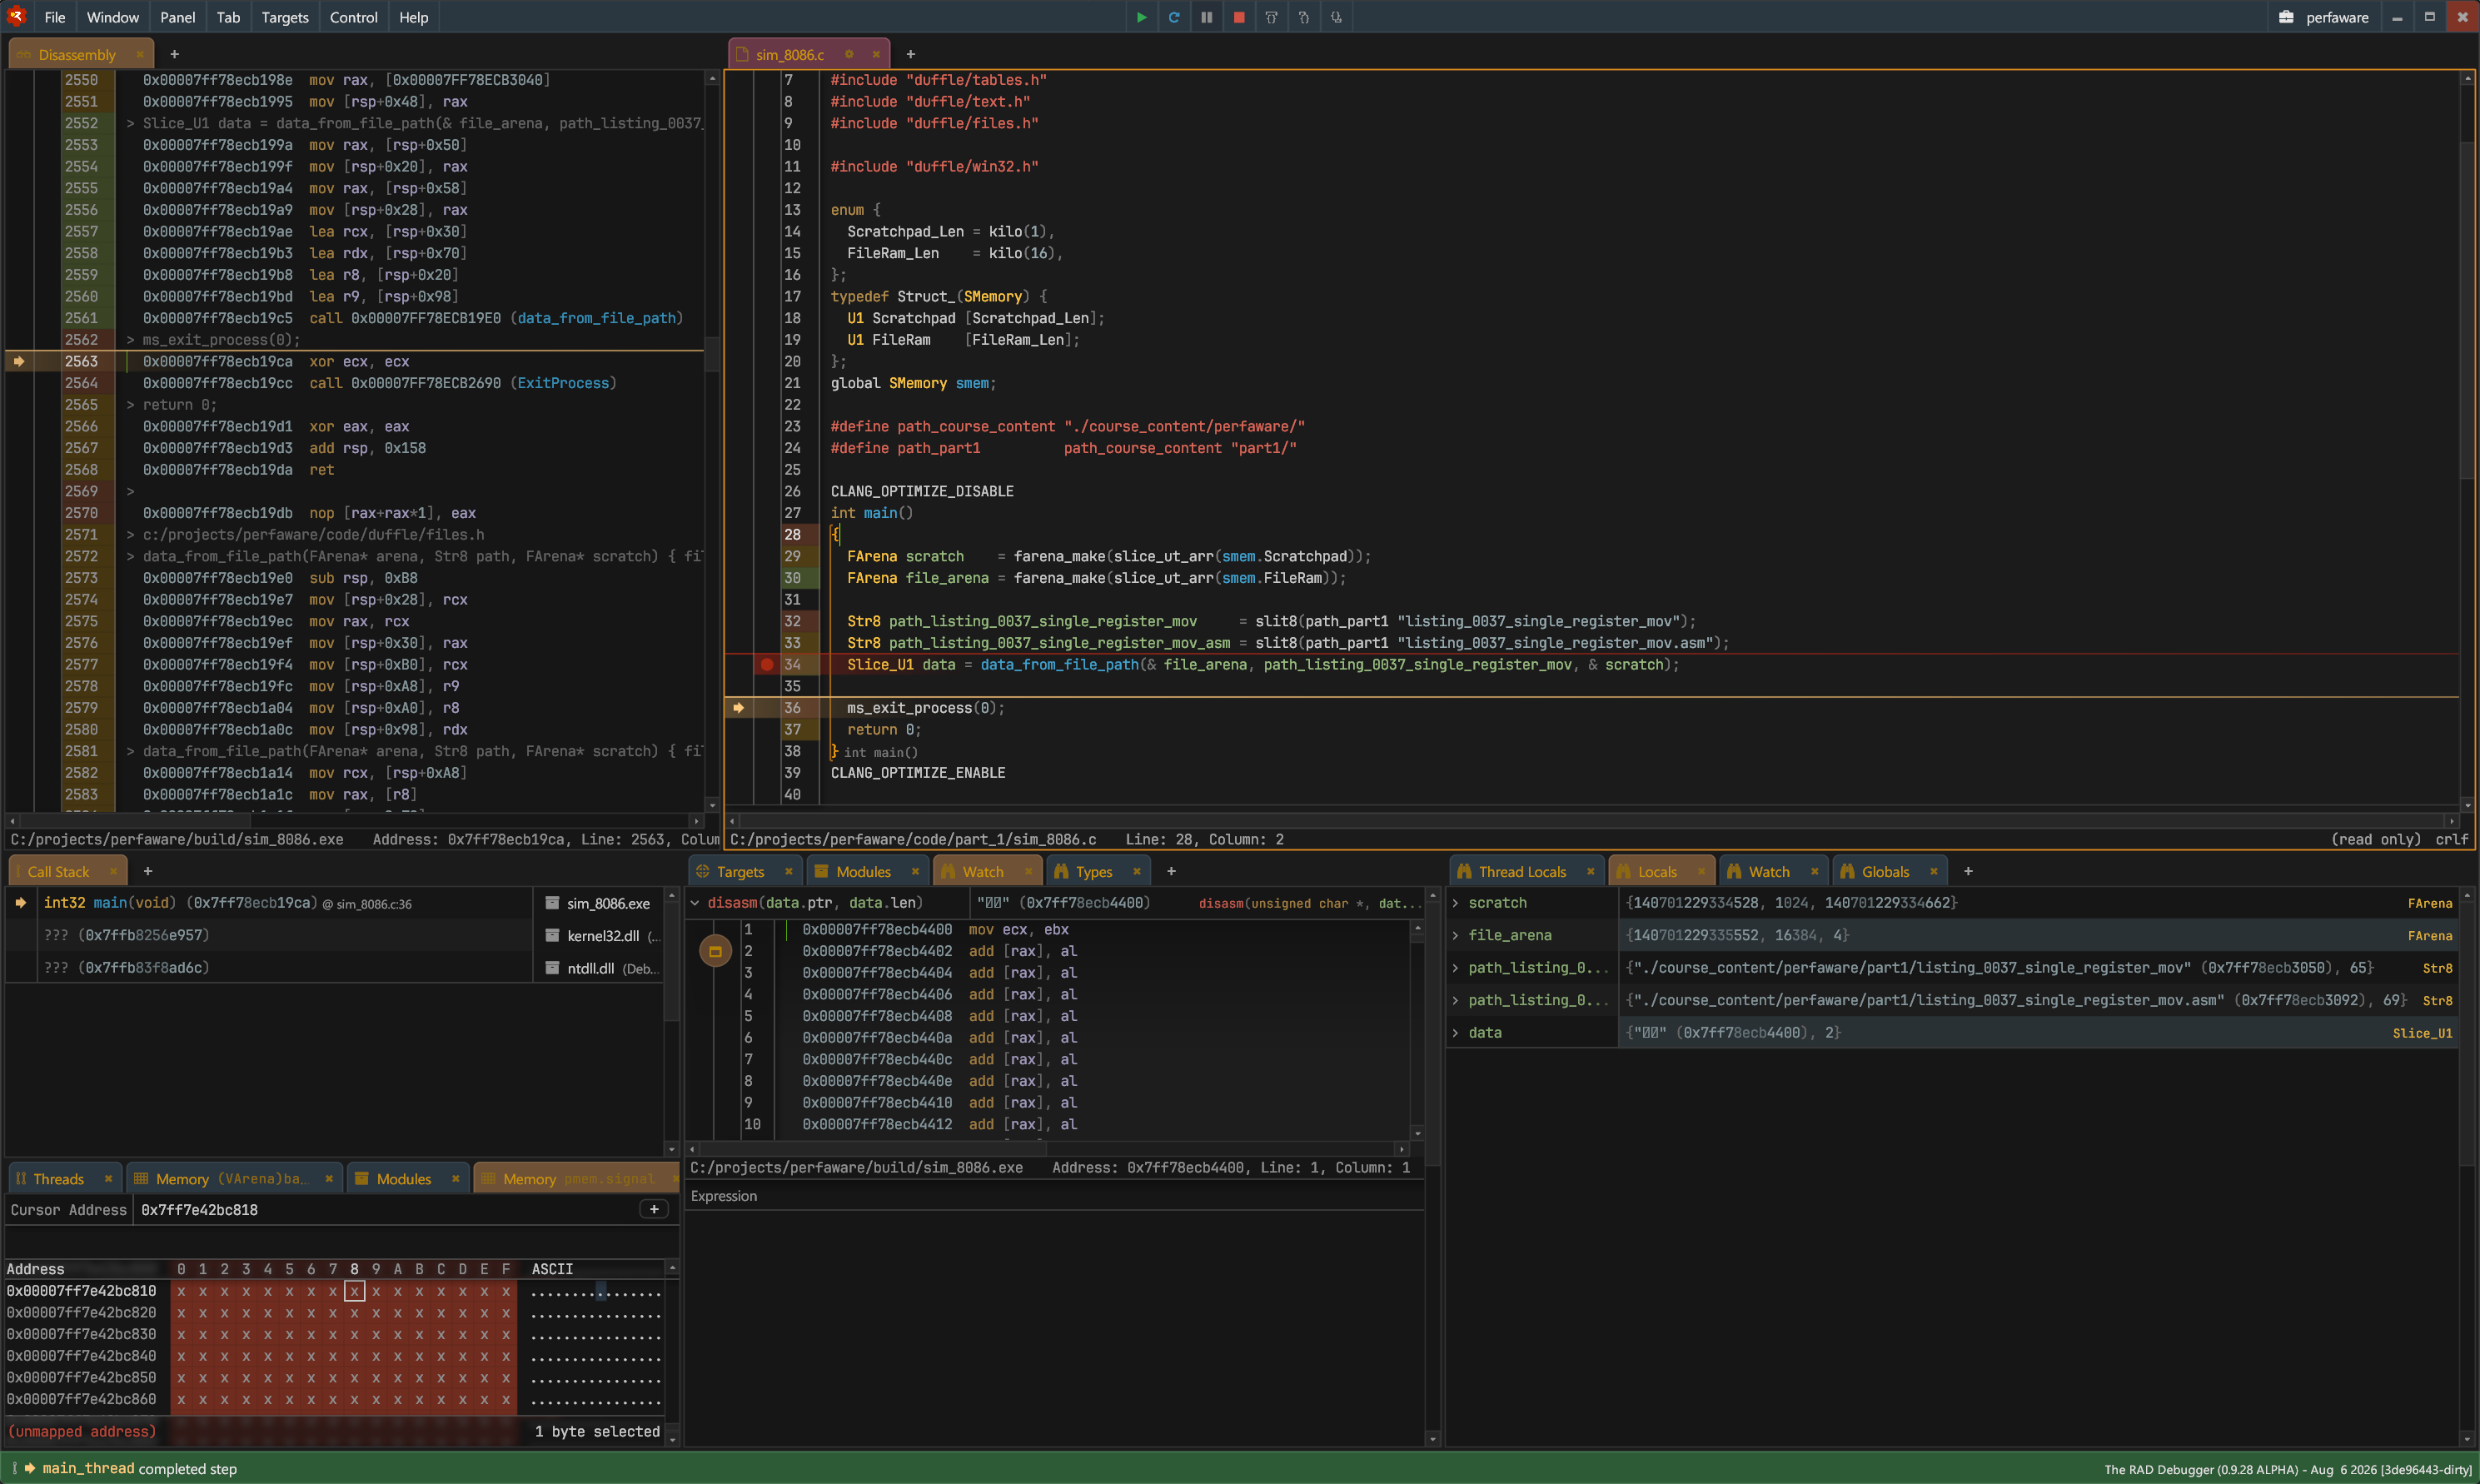
Task: Click the data_from_file_path call link at 2561
Action: 596,318
